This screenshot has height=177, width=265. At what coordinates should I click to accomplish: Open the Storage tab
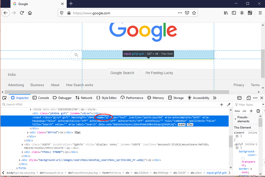[176, 98]
